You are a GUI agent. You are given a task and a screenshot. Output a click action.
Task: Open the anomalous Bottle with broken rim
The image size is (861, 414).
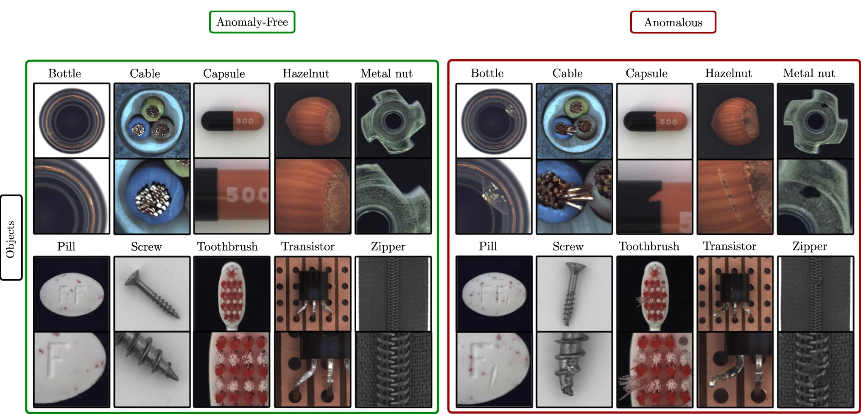(x=494, y=121)
